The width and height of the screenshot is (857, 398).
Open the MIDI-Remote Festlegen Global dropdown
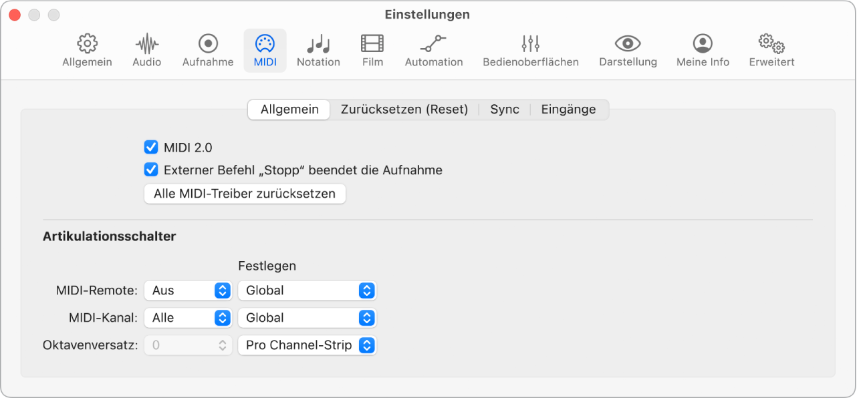(x=308, y=290)
